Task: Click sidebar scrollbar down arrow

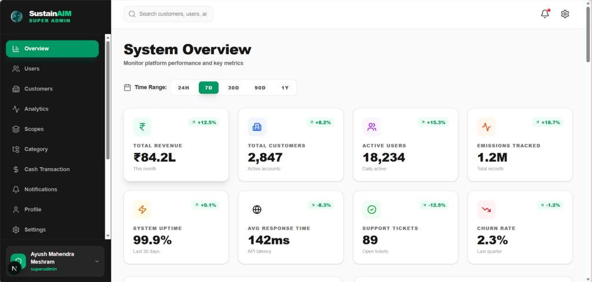Action: [108, 236]
